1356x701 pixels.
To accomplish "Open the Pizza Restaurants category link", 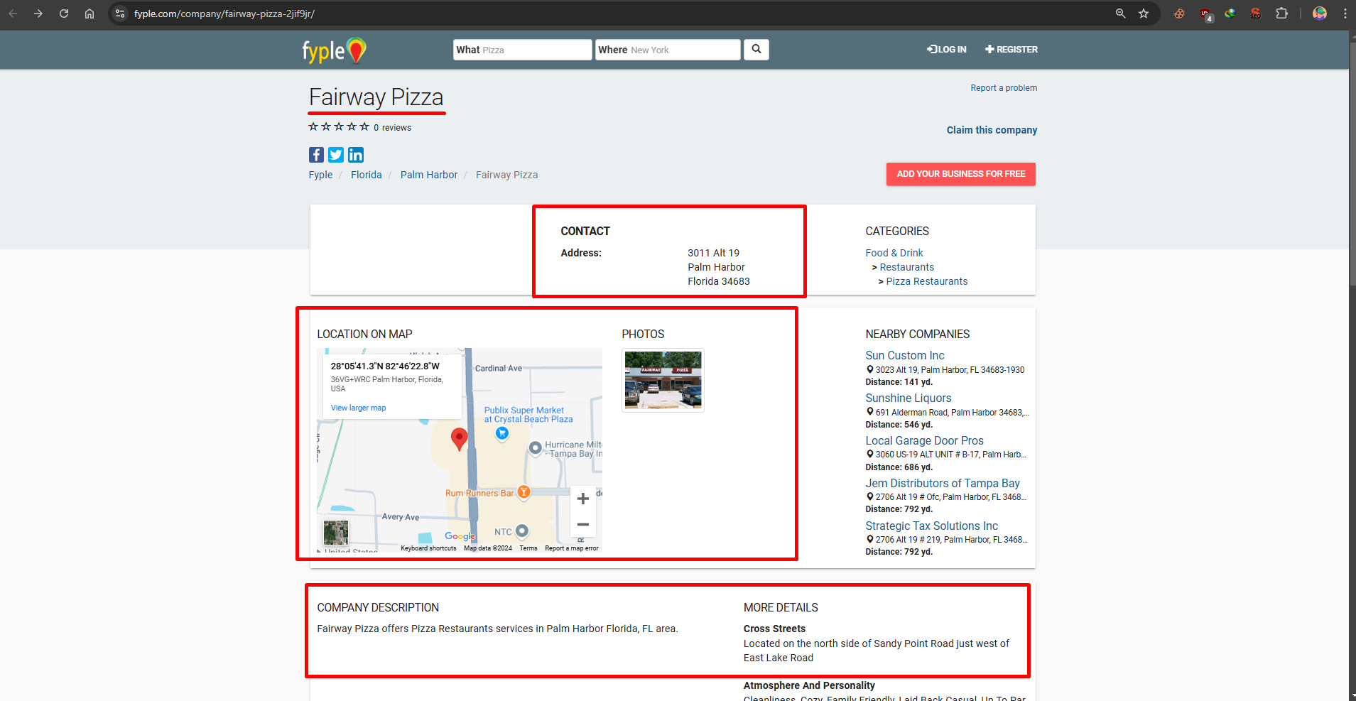I will point(926,281).
